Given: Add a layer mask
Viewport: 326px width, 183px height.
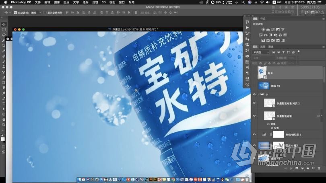Looking at the screenshot, I should coord(297,168).
